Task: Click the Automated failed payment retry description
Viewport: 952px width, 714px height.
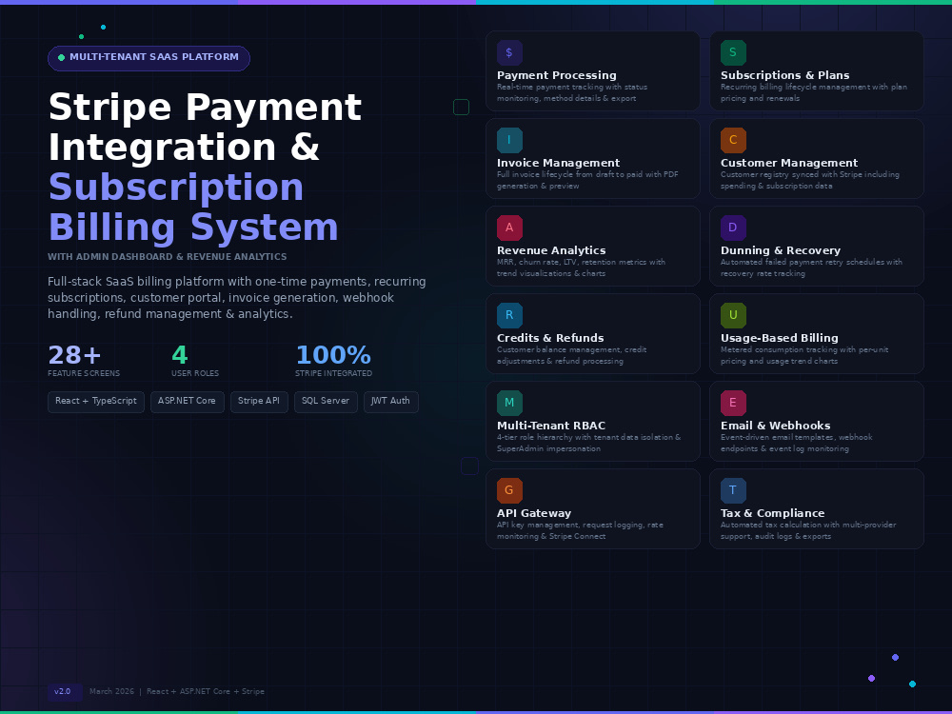Action: tap(811, 268)
